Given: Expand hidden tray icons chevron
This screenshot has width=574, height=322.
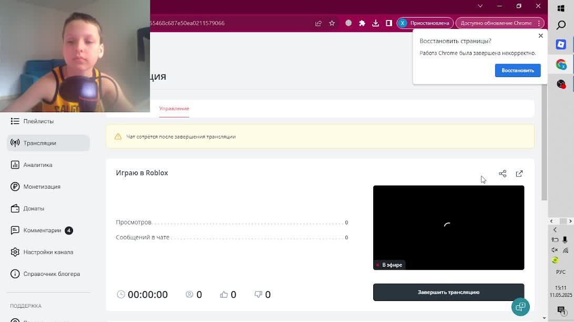Looking at the screenshot, I should (x=555, y=230).
